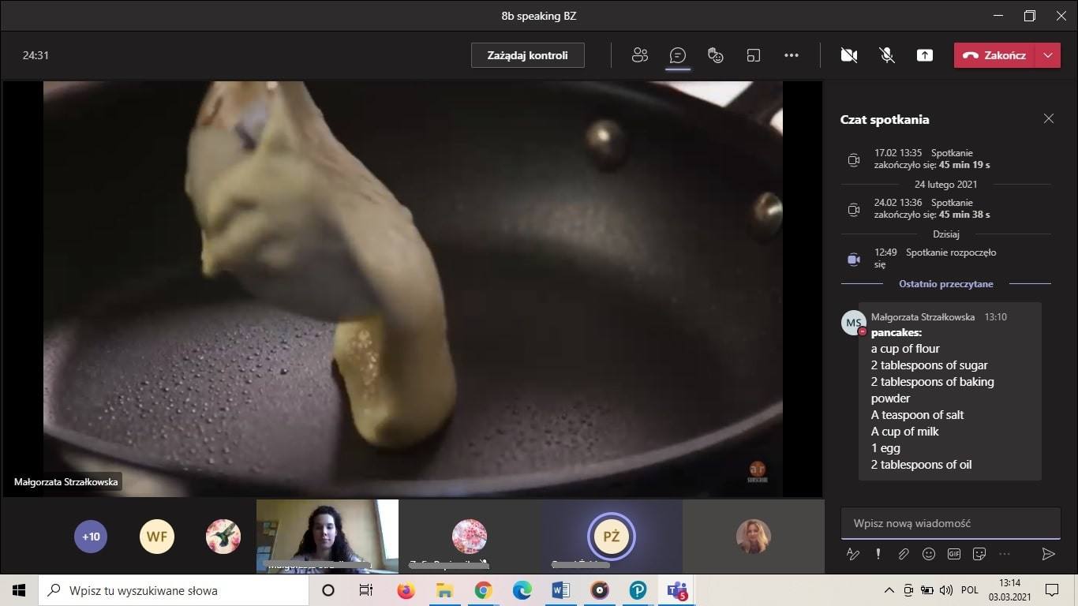This screenshot has height=606, width=1078.
Task: Open Word from the taskbar
Action: pyautogui.click(x=560, y=590)
